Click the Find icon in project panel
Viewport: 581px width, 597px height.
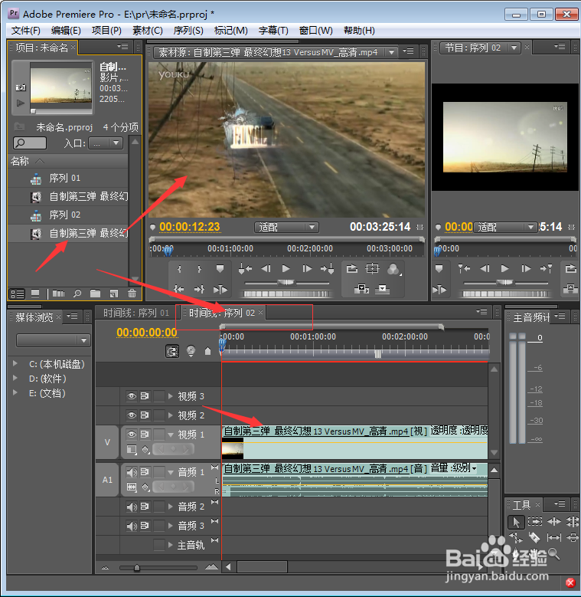77,294
